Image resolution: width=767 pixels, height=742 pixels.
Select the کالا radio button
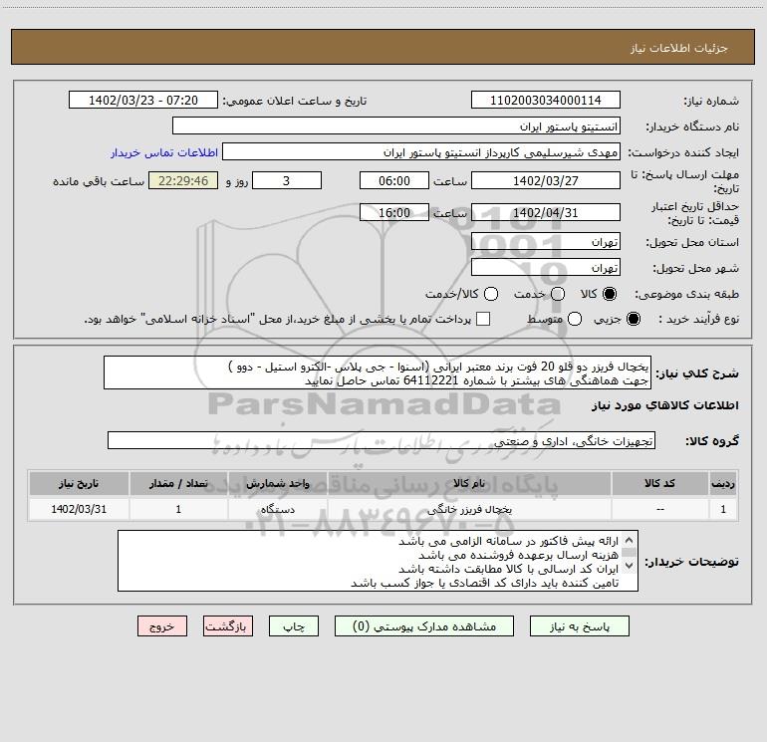pos(609,294)
